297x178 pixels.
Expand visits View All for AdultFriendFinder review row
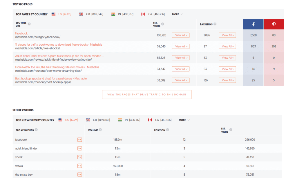(x=181, y=58)
